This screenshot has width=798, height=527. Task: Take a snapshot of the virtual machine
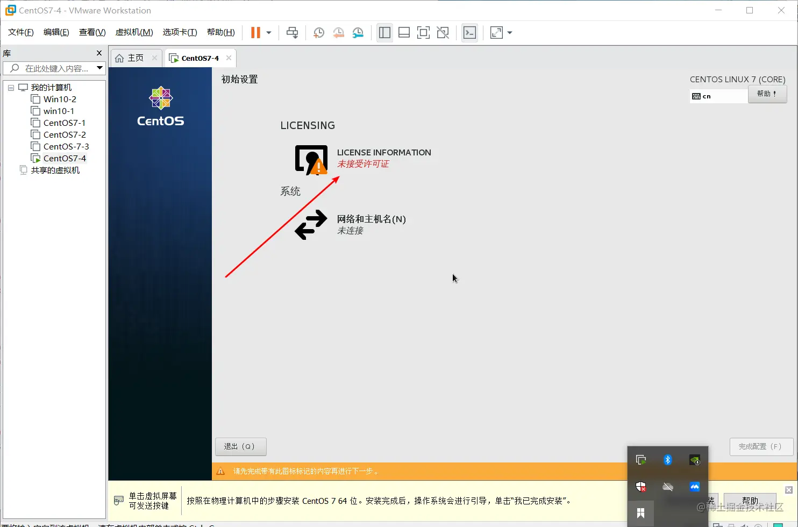click(x=318, y=33)
